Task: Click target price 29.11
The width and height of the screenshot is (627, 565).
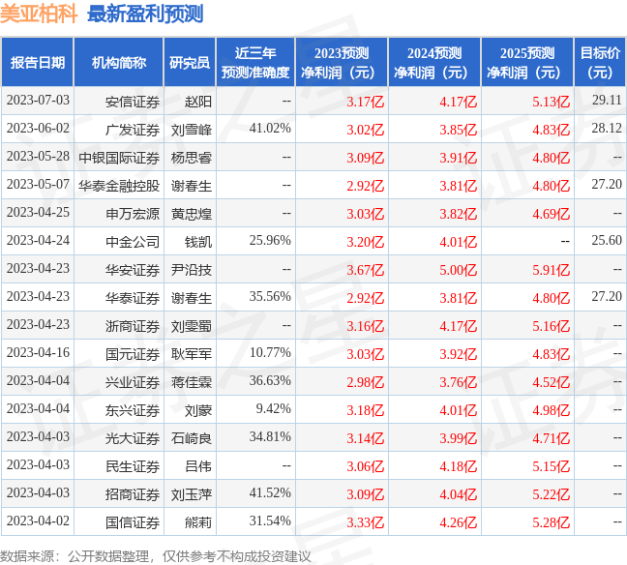Action: tap(607, 100)
